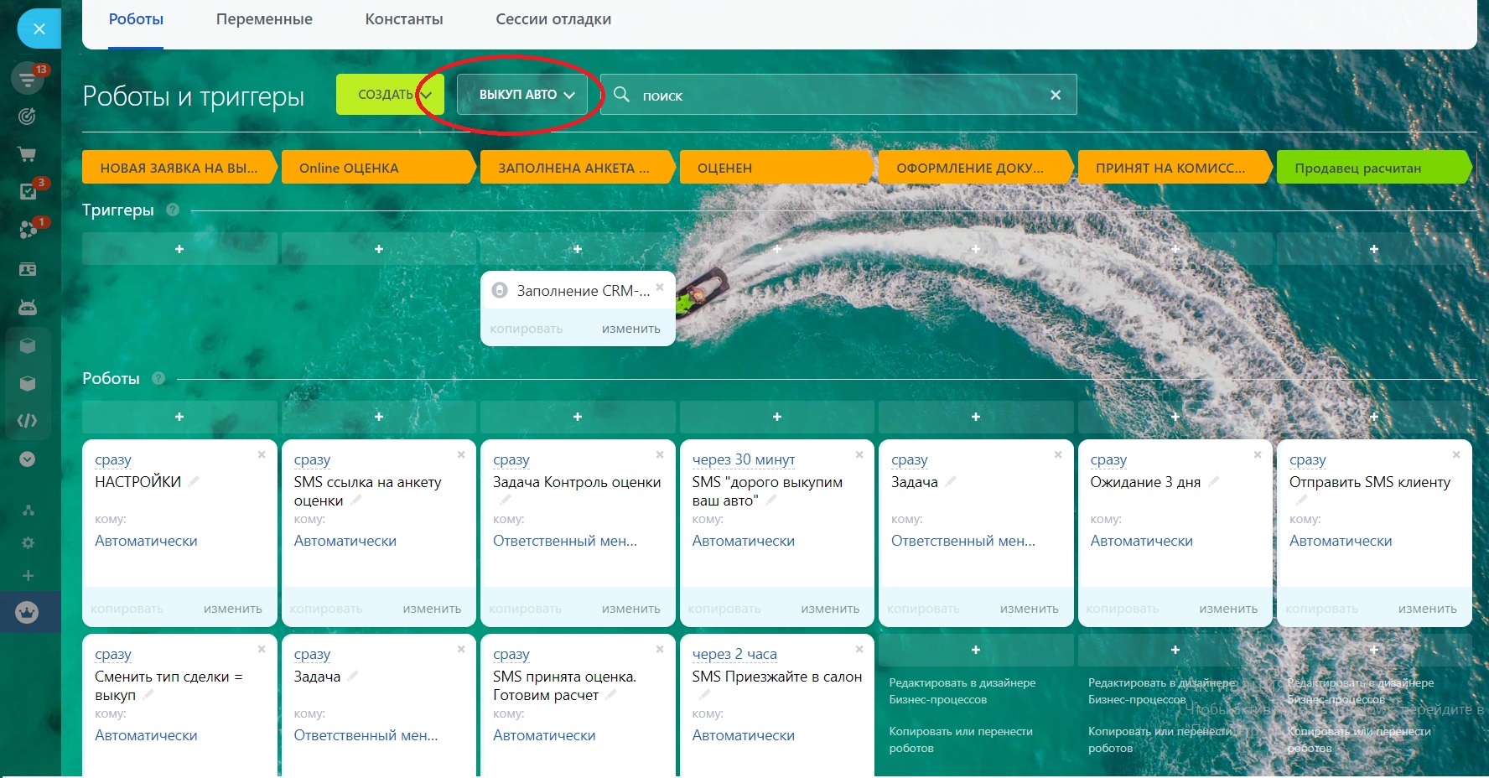Screen dimensions: 1489x778
Task: Rename НАСТРОЙКИ robot via pencil icon
Action: point(194,481)
